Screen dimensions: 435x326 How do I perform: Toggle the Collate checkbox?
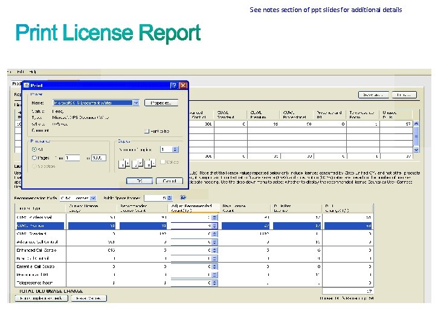163,162
